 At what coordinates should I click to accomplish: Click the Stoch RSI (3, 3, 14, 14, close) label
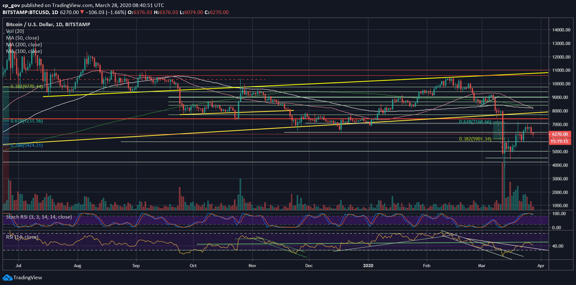39,217
